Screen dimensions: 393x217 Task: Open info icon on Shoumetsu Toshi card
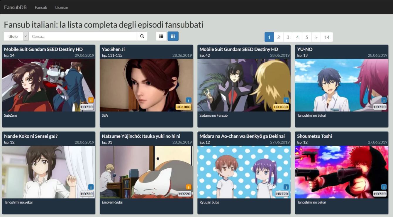[384, 187]
